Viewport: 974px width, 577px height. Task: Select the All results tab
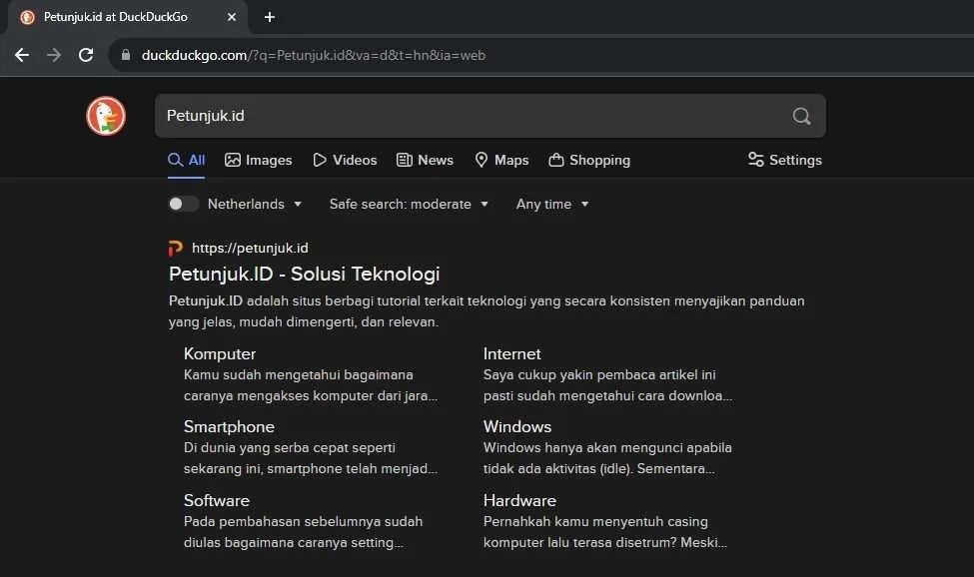pyautogui.click(x=187, y=160)
